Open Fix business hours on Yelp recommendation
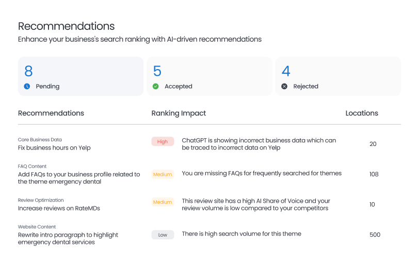 [x=54, y=148]
